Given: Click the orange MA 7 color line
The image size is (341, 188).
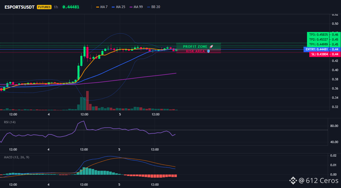Looking at the screenshot, I should pos(97,7).
